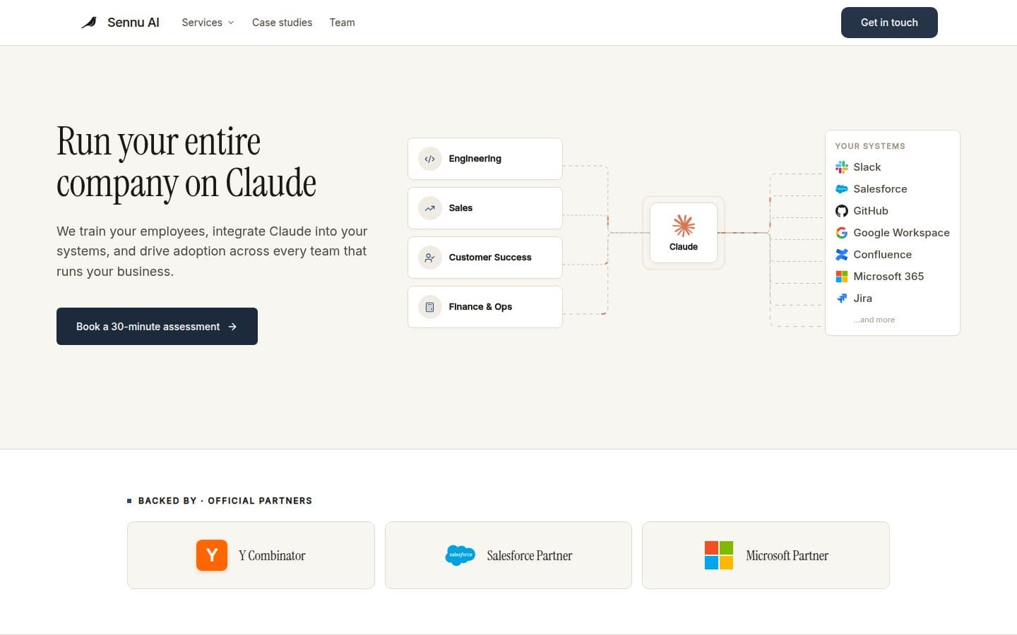The height and width of the screenshot is (635, 1017).
Task: Open the Services menu label
Action: (x=202, y=23)
